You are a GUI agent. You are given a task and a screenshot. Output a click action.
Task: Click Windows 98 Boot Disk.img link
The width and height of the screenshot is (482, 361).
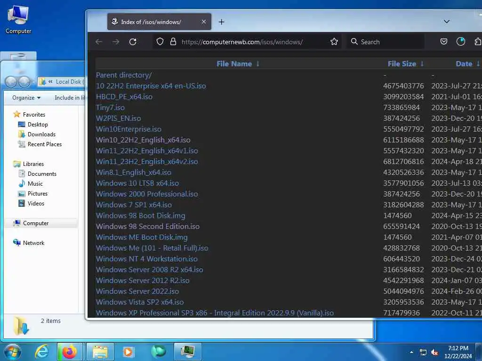[140, 215]
